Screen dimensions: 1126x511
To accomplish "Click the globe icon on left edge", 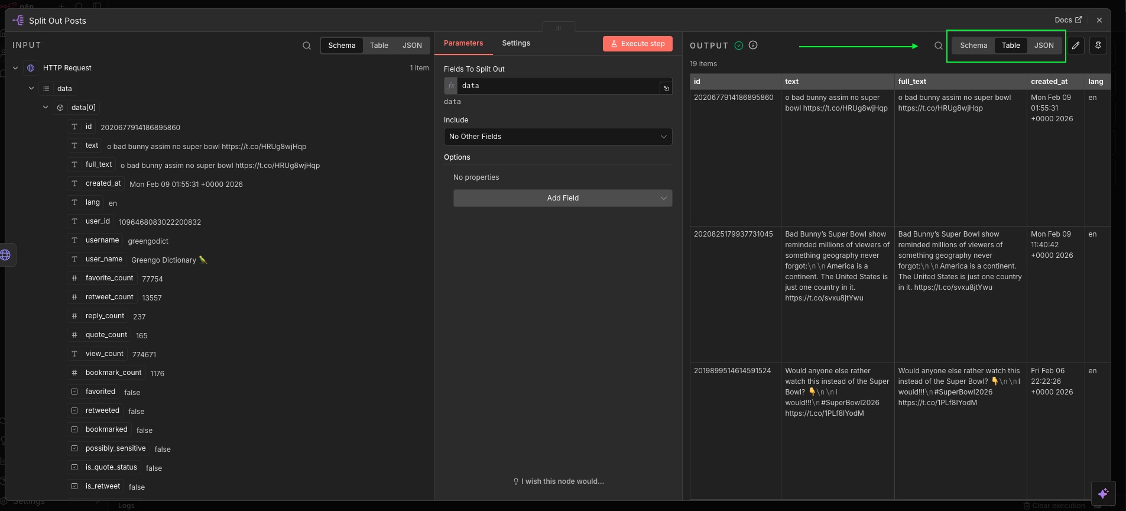I will tap(6, 255).
